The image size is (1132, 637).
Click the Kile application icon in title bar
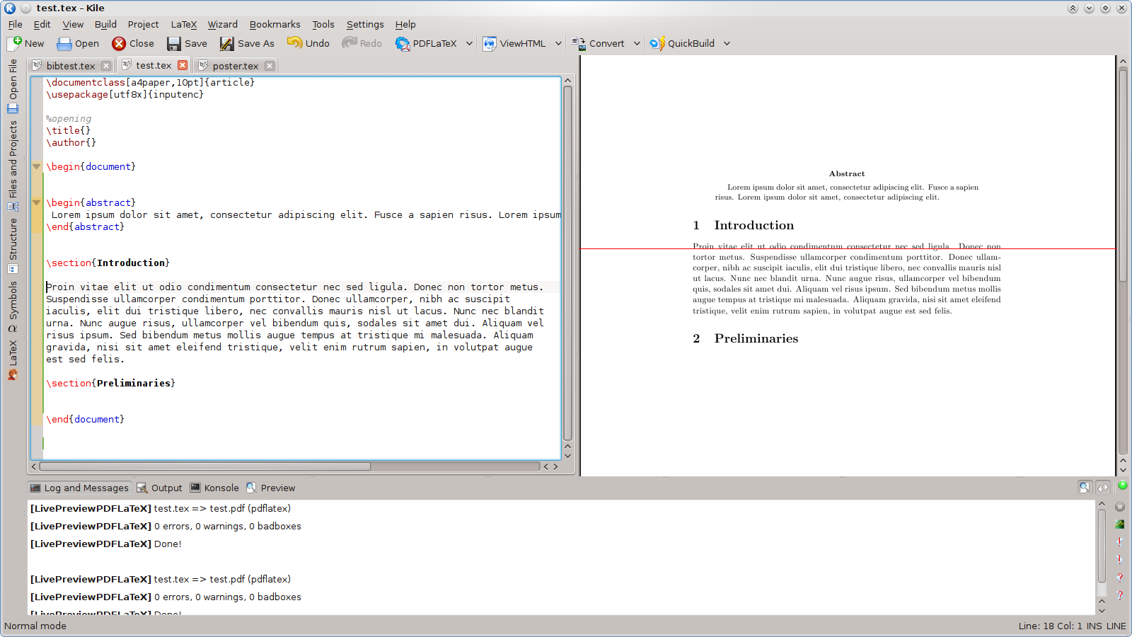[10, 8]
